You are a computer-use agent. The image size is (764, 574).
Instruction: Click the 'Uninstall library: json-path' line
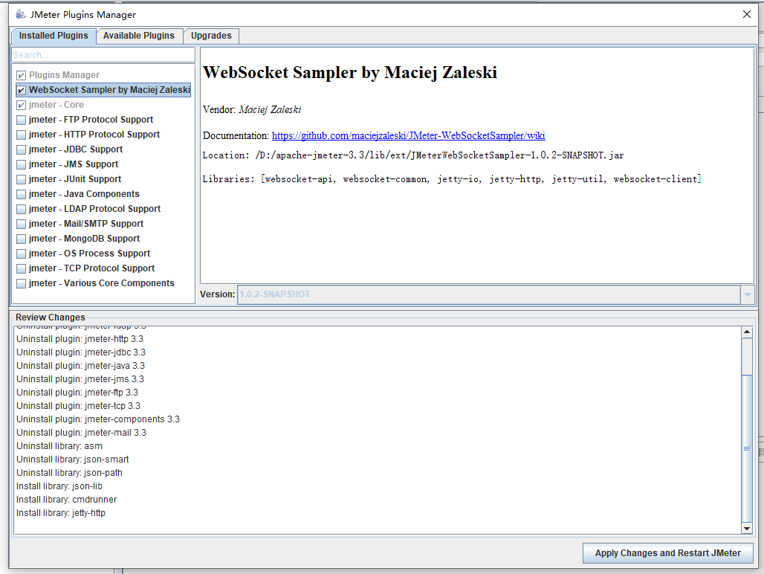[69, 473]
